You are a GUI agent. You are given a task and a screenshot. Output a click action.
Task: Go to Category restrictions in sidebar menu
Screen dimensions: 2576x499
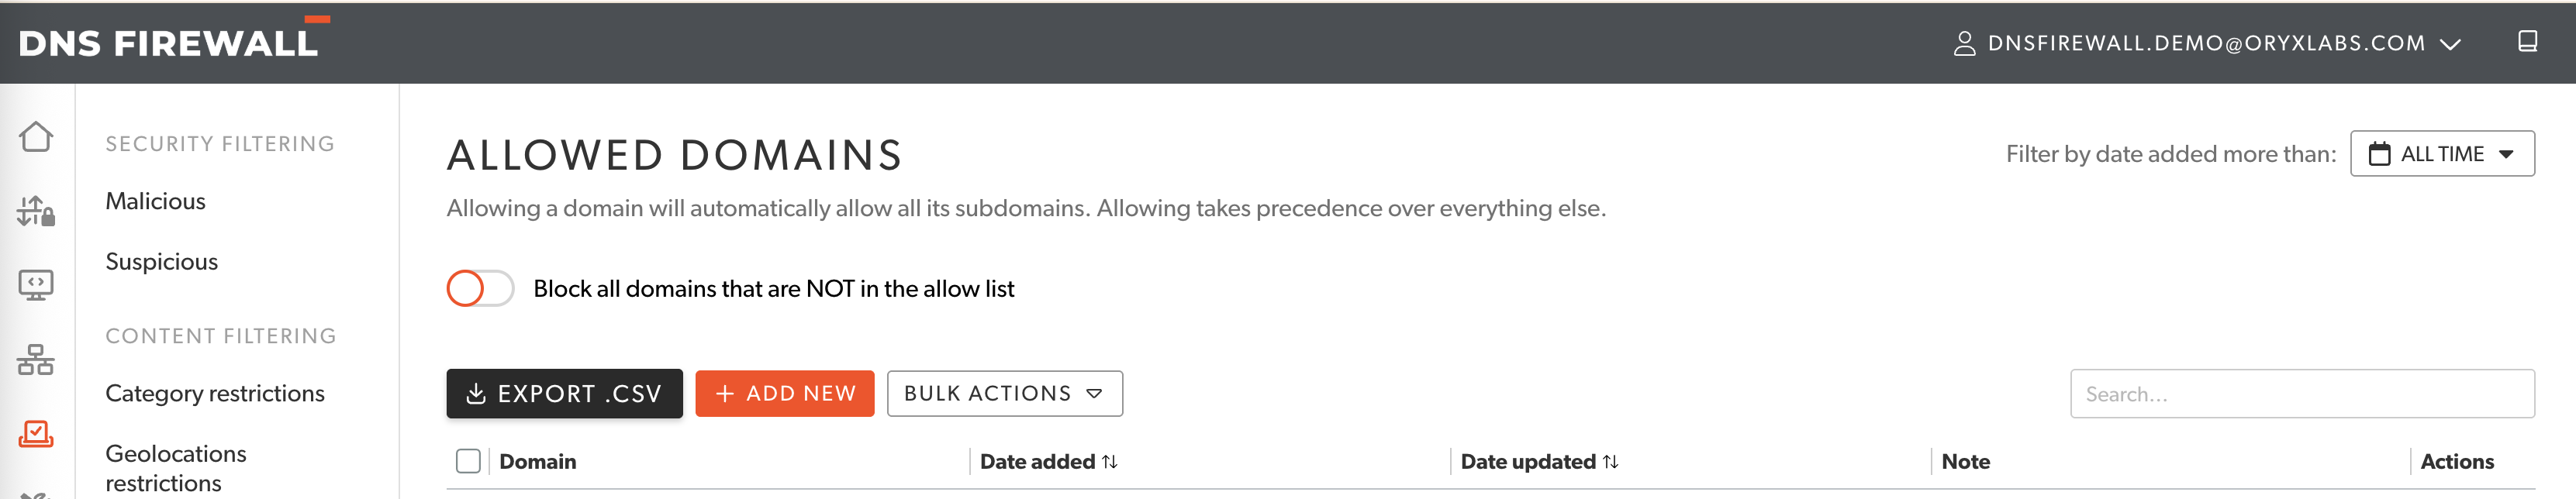[x=215, y=393]
